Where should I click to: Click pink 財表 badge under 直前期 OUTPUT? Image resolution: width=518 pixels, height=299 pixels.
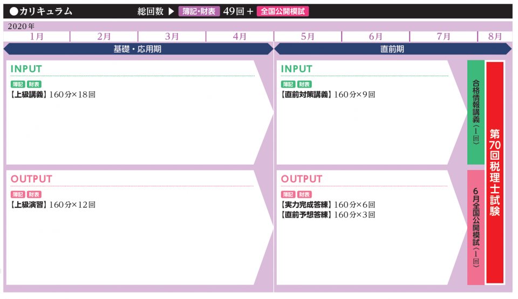[304, 194]
